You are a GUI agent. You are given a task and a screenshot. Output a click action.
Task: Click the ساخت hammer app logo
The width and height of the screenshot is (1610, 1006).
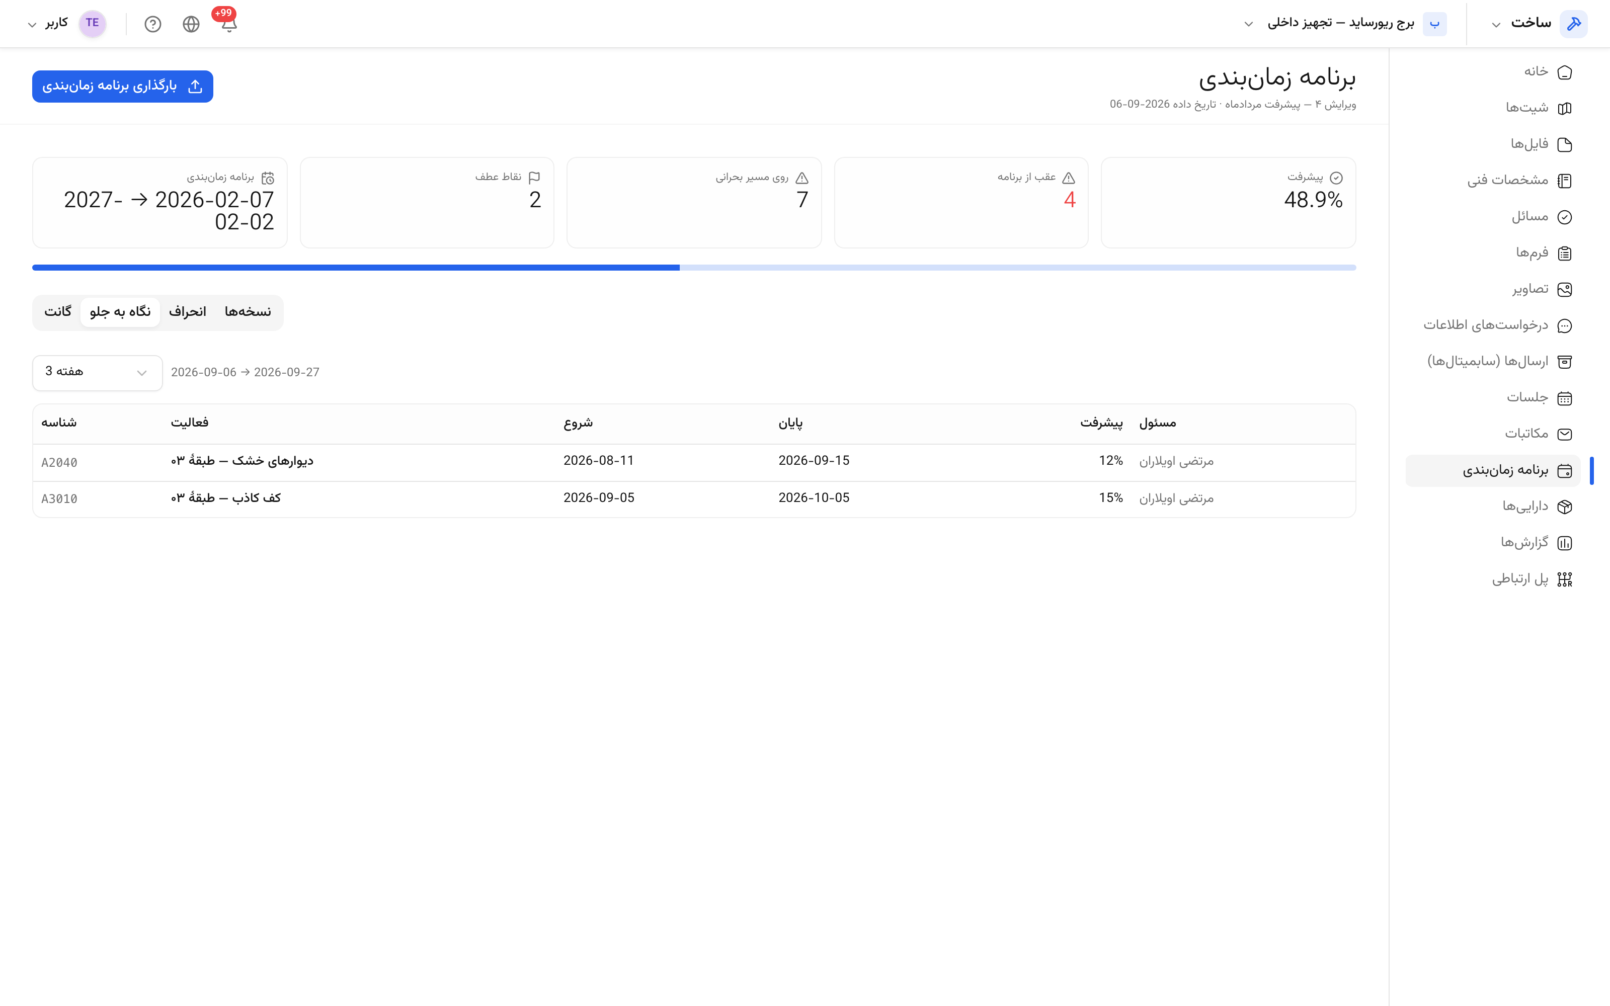point(1573,24)
